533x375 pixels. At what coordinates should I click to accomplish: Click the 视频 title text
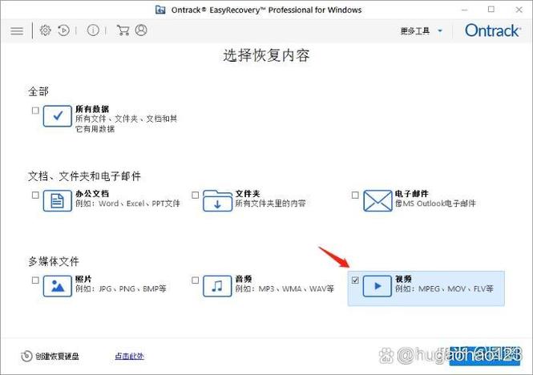point(403,279)
